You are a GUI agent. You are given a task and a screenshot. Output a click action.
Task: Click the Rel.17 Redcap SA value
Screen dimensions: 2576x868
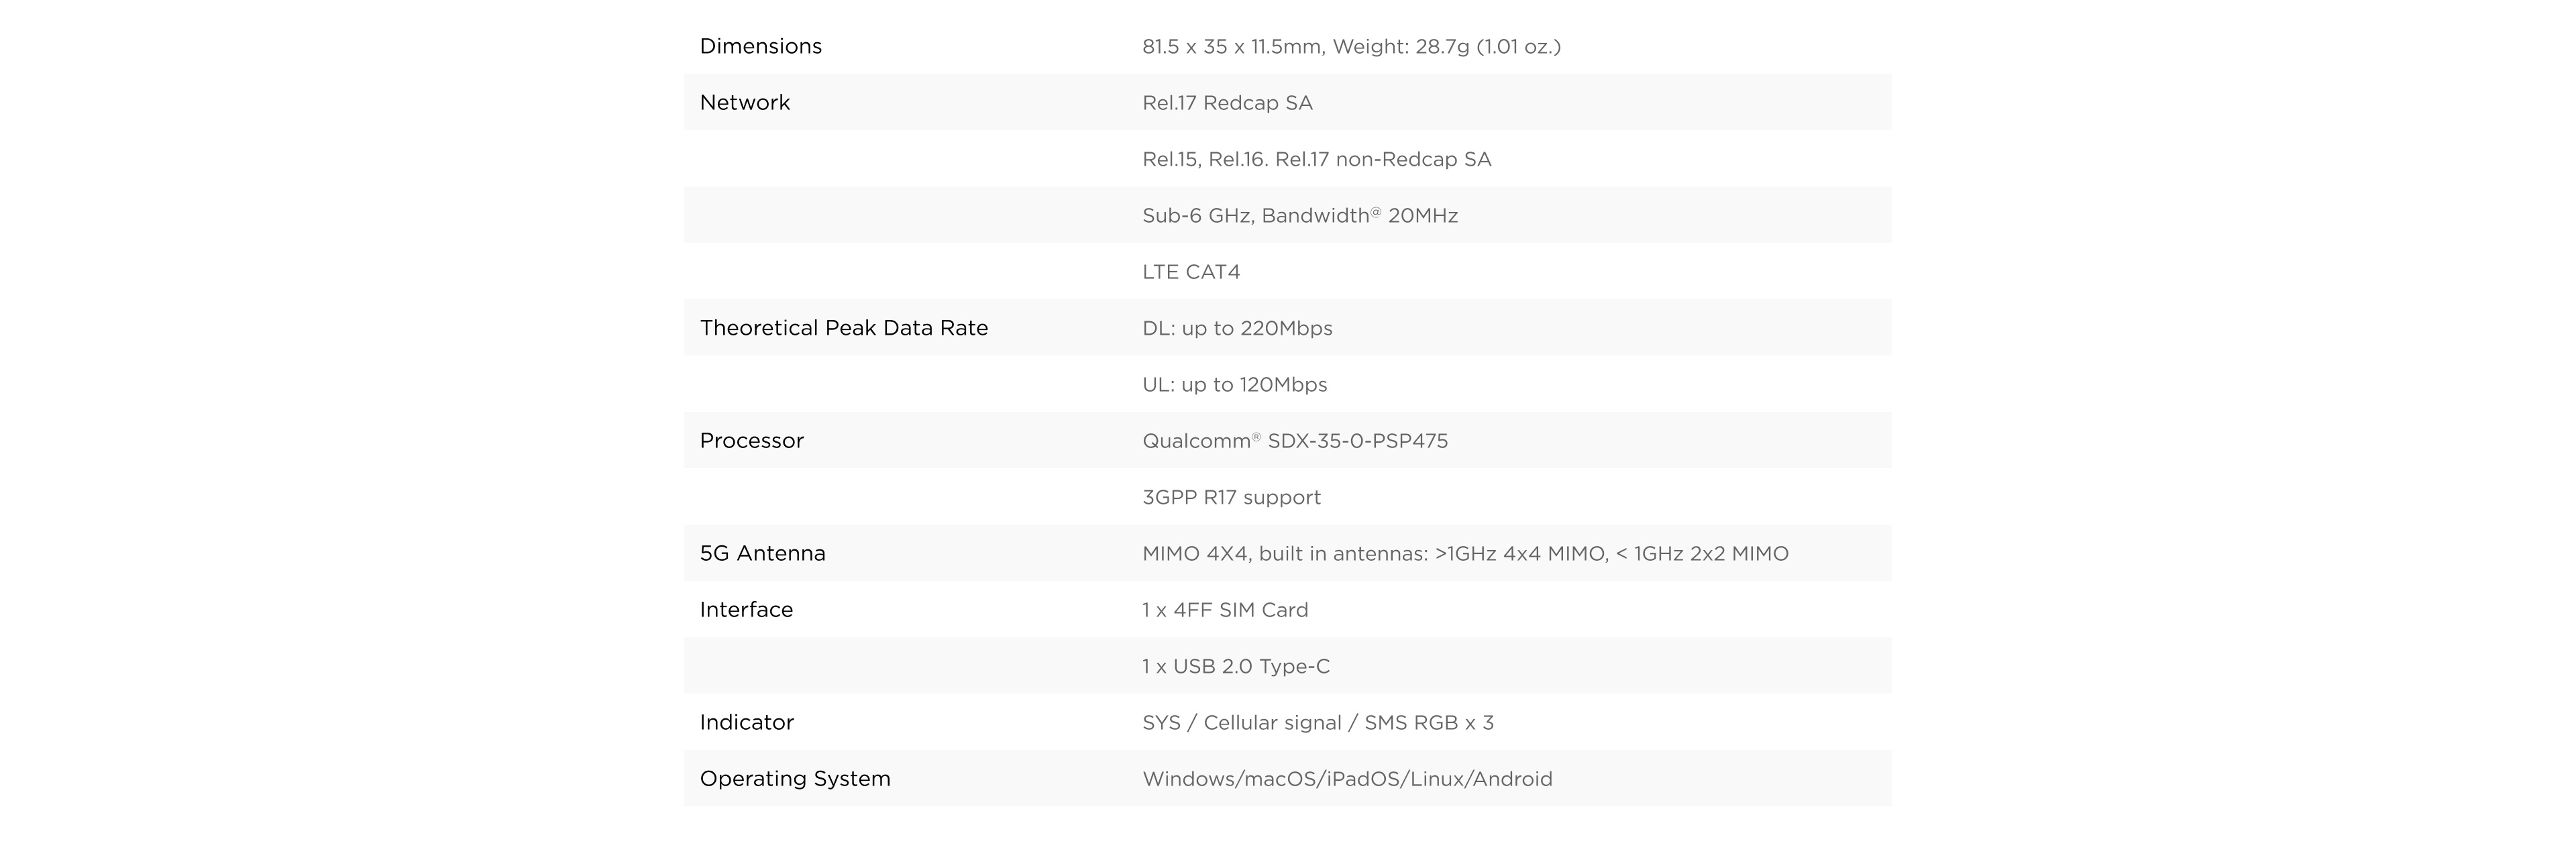(x=1227, y=103)
